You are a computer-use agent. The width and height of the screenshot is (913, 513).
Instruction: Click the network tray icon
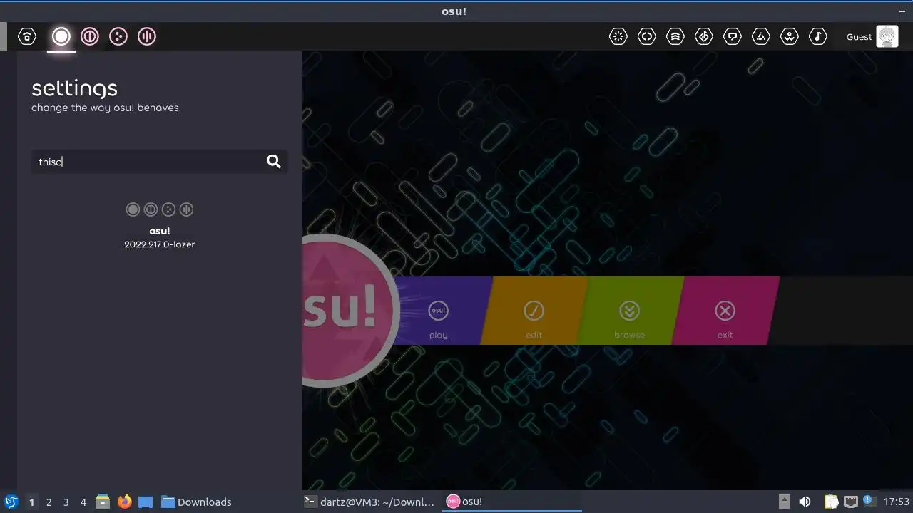[850, 502]
